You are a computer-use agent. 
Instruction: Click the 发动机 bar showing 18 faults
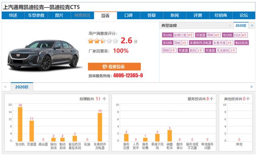point(20,124)
